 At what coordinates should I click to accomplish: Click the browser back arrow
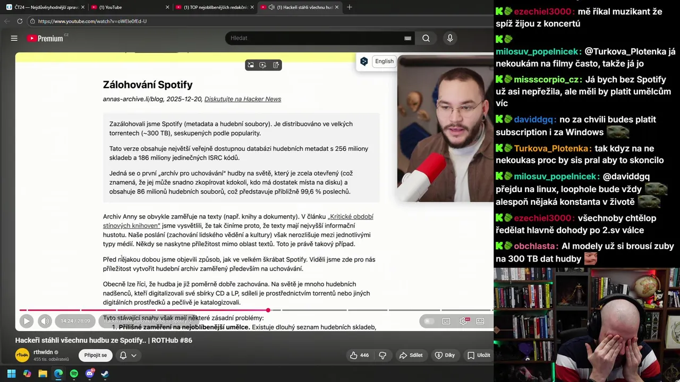6,21
